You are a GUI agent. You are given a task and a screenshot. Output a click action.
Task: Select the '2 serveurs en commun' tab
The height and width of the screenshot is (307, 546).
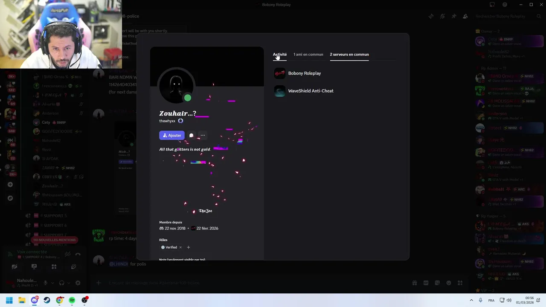tap(349, 55)
